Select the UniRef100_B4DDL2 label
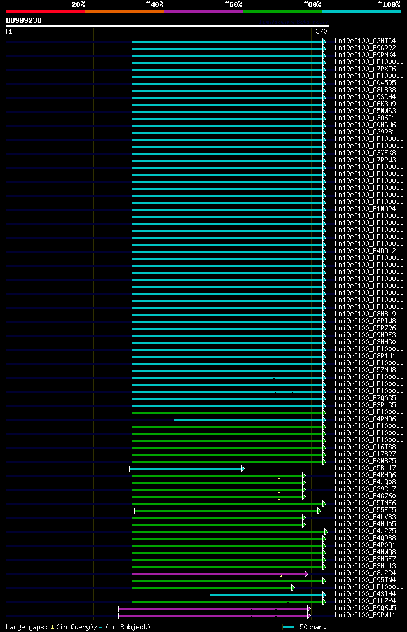 coord(365,251)
